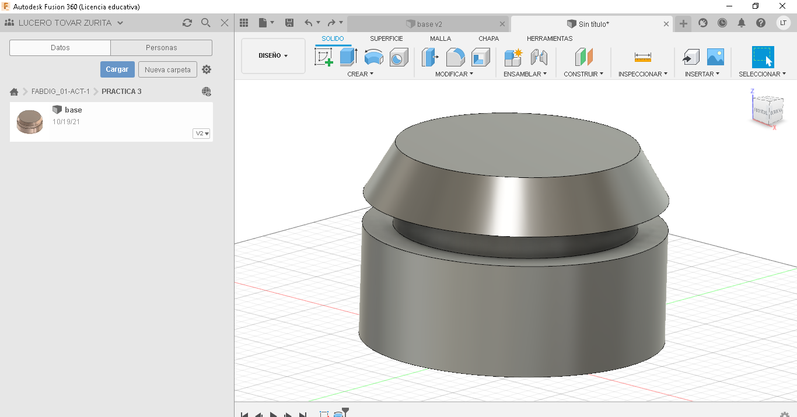Open the base file thumbnail
This screenshot has width=797, height=417.
(30, 122)
